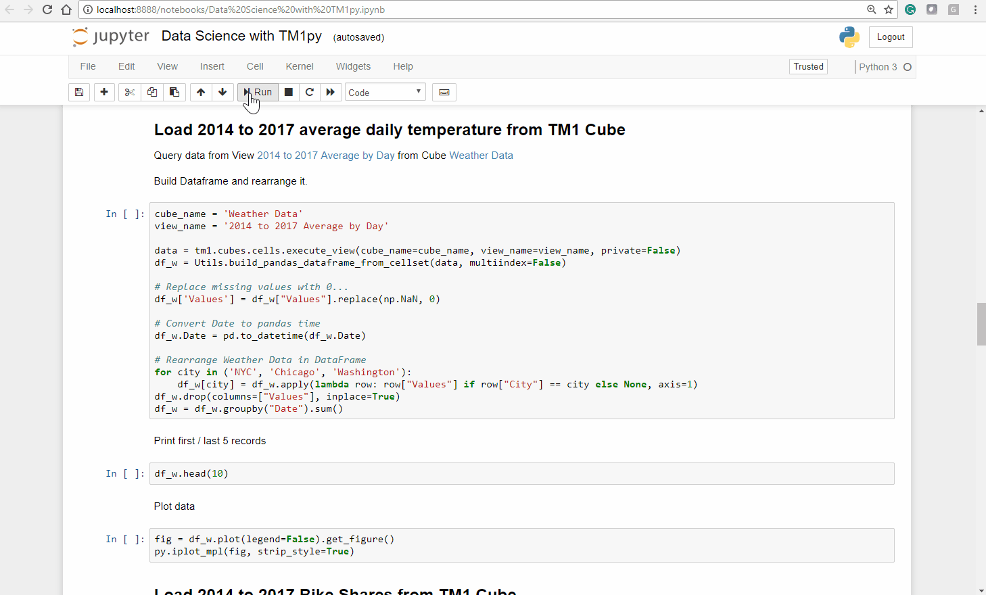Copy selected cells icon in toolbar
Screen dimensions: 986x595
coord(152,93)
